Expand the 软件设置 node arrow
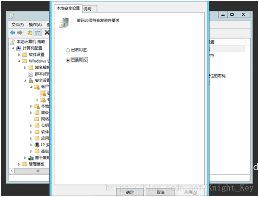 pyautogui.click(x=19, y=55)
